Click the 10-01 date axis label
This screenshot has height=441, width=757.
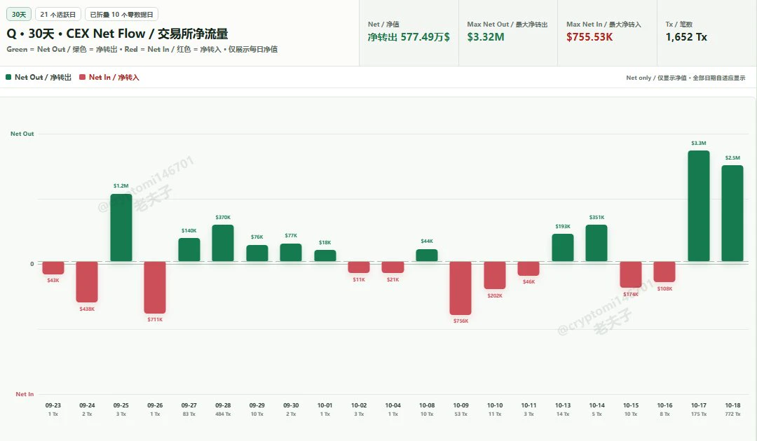click(x=325, y=405)
